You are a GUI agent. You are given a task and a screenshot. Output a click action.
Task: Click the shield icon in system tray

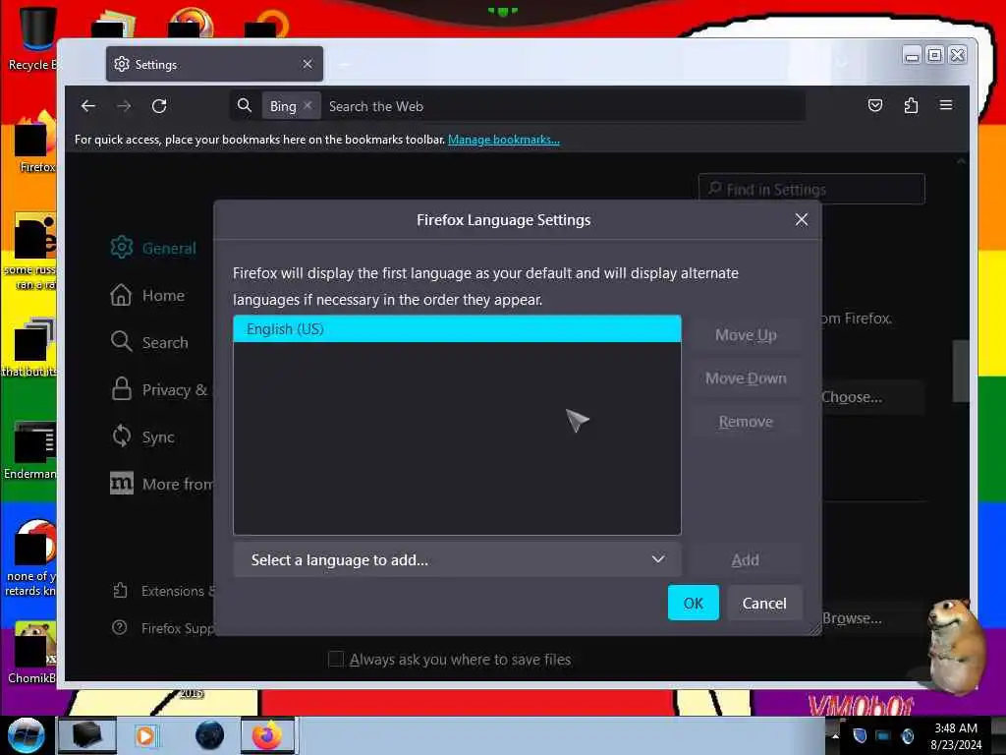coord(859,735)
